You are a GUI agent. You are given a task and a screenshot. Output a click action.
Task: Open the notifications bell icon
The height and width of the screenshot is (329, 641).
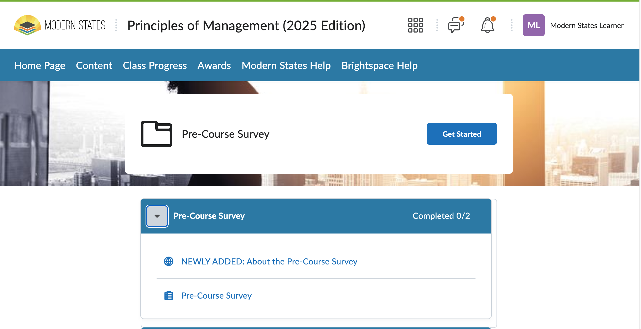click(x=488, y=25)
